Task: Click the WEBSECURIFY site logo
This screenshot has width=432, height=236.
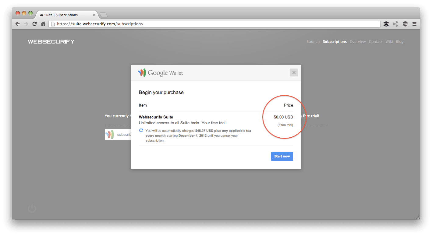Action: coord(51,42)
